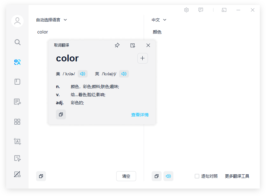266x196 pixels.
Task: Open the word book sidebar icon
Action: [x=17, y=82]
